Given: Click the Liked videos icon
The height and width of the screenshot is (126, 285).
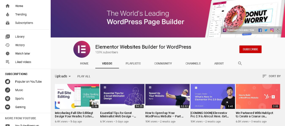Looking at the screenshot, I should (8, 62).
